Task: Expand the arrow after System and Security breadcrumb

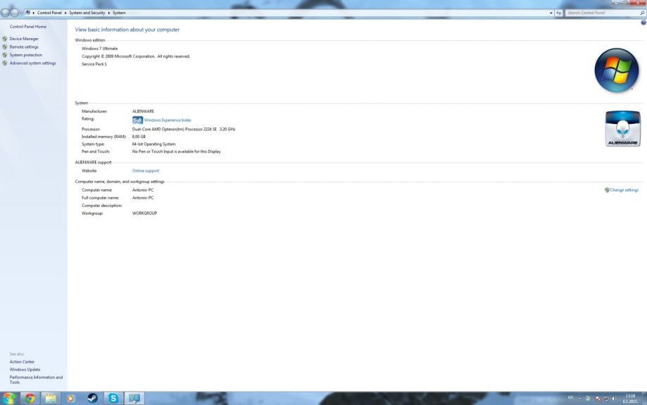Action: [109, 13]
